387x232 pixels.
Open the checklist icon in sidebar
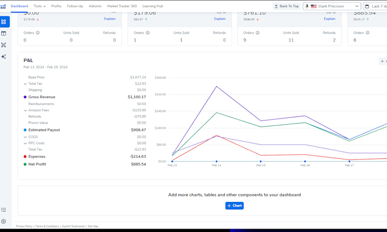click(x=4, y=210)
